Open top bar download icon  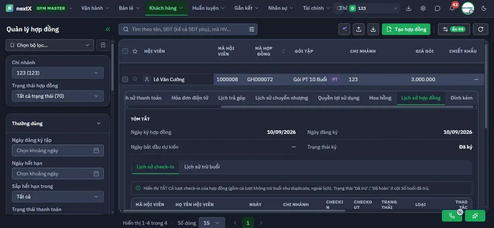(x=409, y=8)
